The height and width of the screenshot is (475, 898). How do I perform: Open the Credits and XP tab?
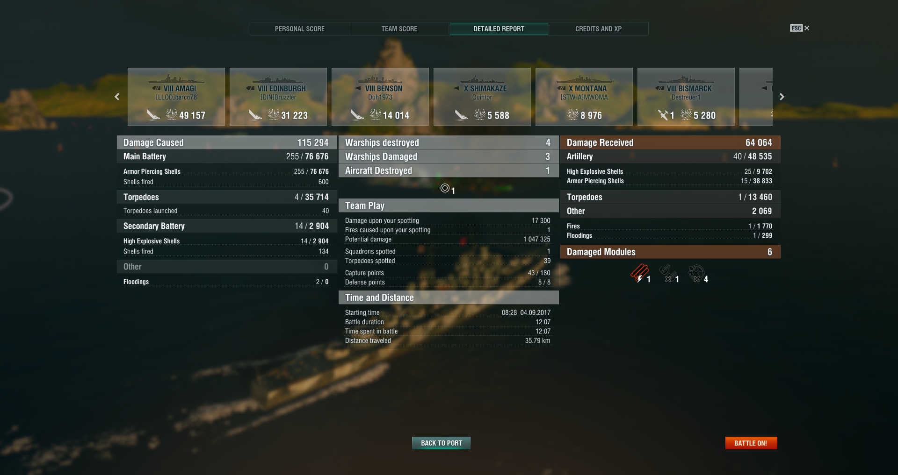[x=599, y=29]
